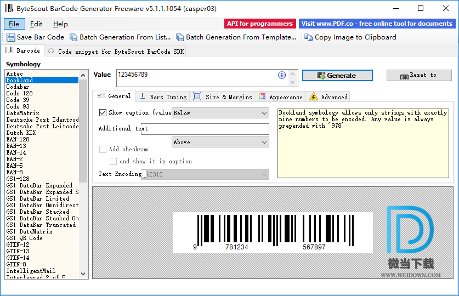Switch to the General tab
This screenshot has width=459, height=296.
point(114,96)
